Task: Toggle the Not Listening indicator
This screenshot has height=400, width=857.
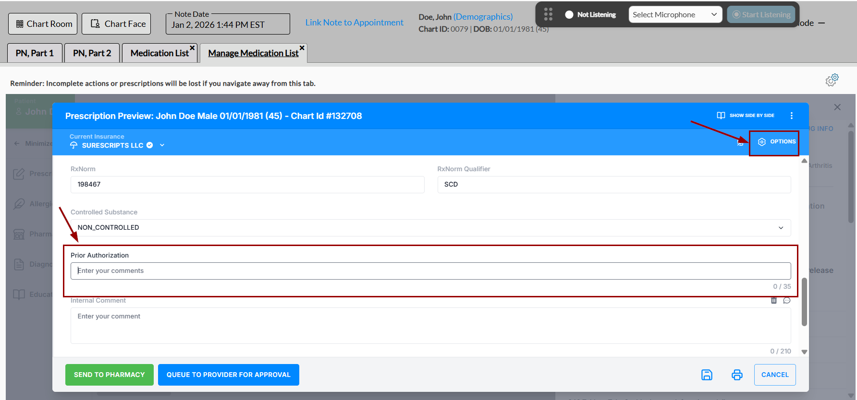Action: coord(569,15)
